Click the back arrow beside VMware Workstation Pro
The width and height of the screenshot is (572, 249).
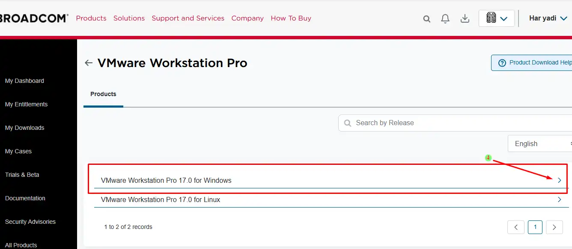click(89, 63)
